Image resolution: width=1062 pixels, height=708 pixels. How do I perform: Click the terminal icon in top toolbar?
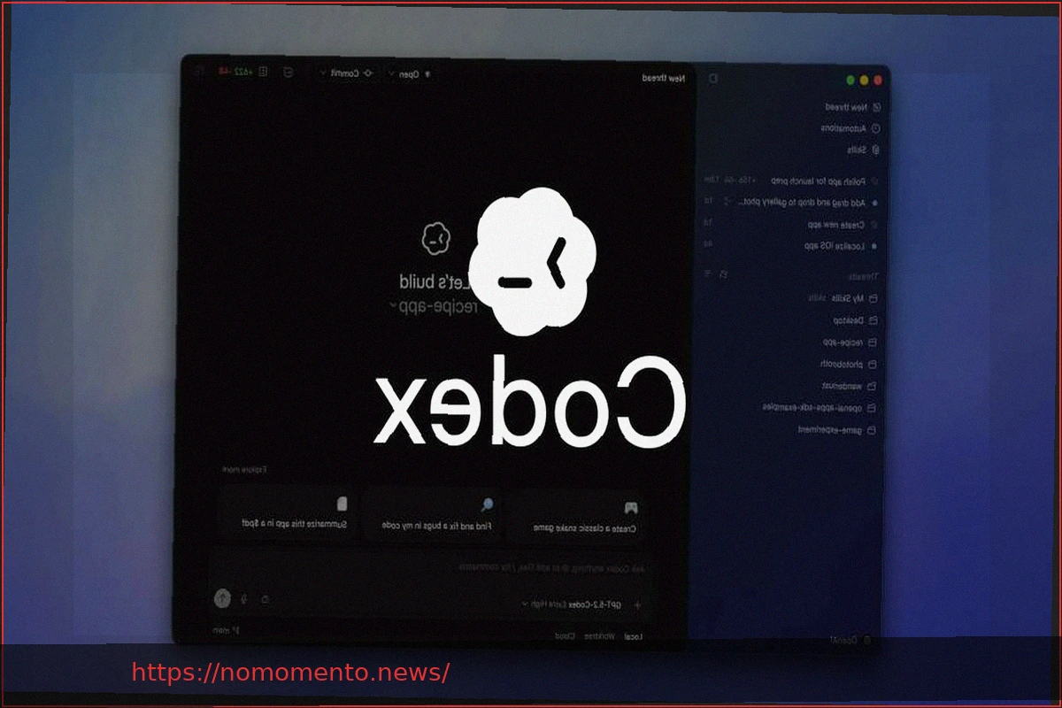[289, 73]
